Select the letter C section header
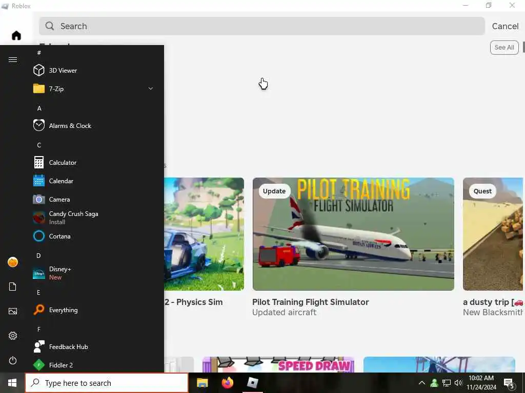The width and height of the screenshot is (525, 393). click(x=39, y=145)
